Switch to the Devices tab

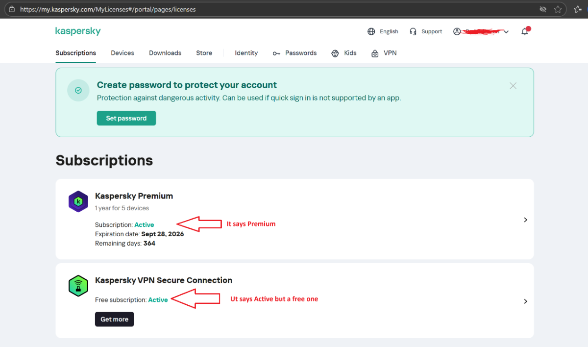pos(122,53)
